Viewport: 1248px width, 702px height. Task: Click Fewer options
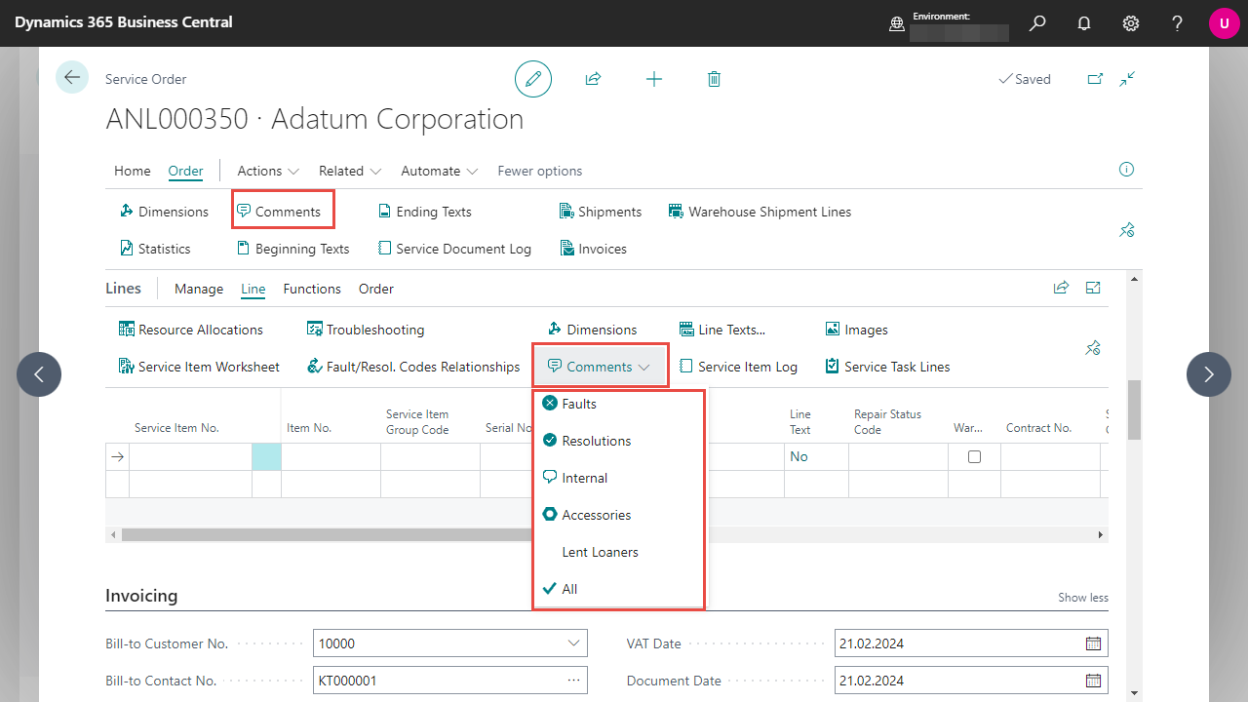[540, 171]
